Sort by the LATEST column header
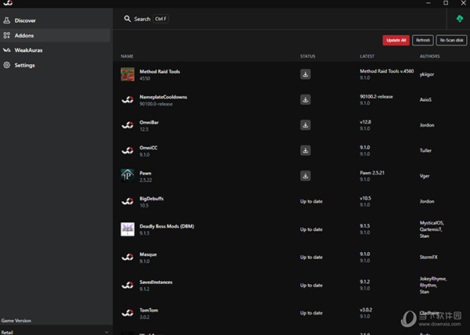This screenshot has width=470, height=335. [367, 56]
